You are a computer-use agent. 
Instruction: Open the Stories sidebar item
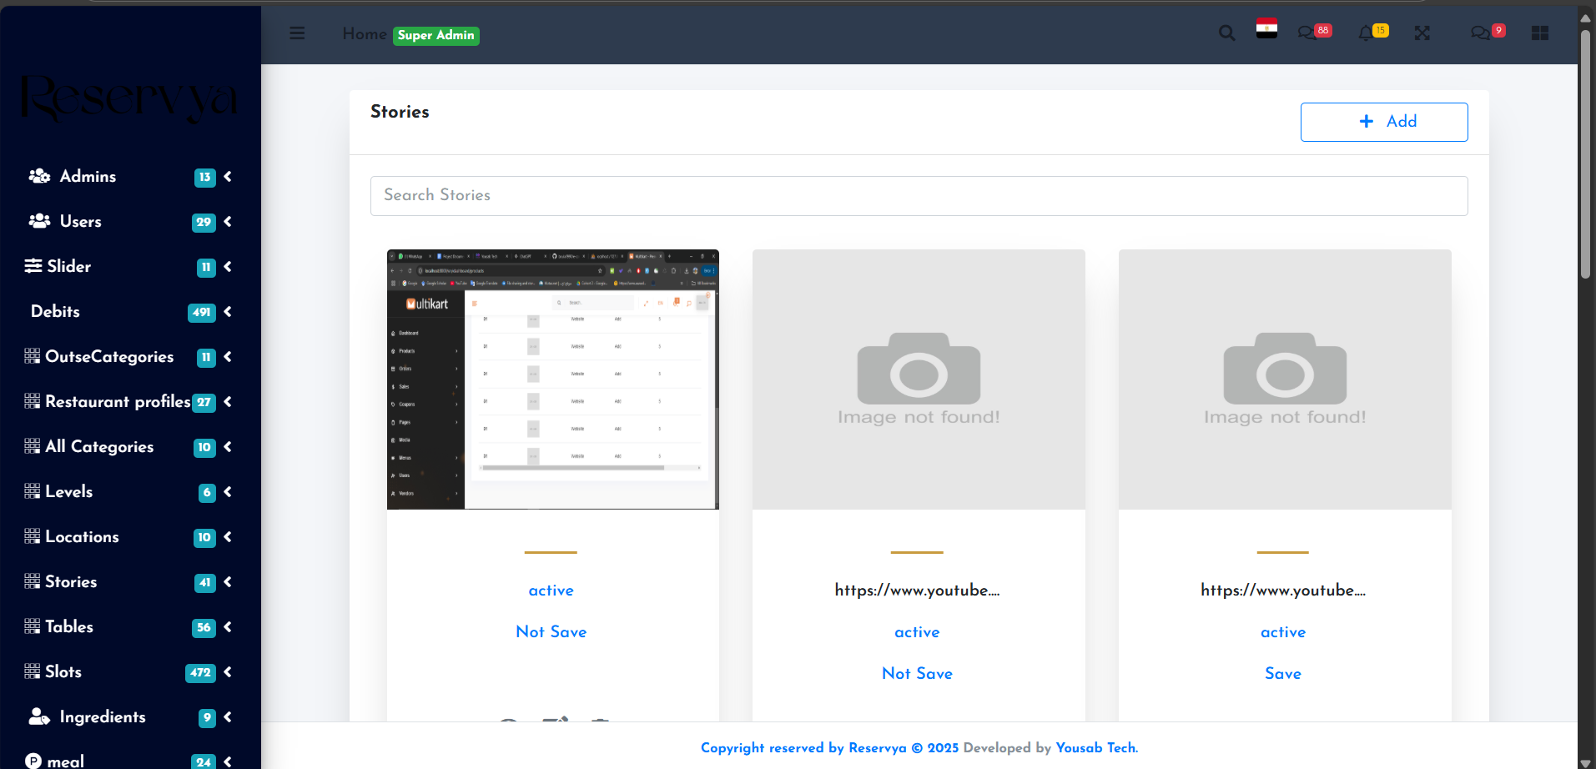(71, 582)
